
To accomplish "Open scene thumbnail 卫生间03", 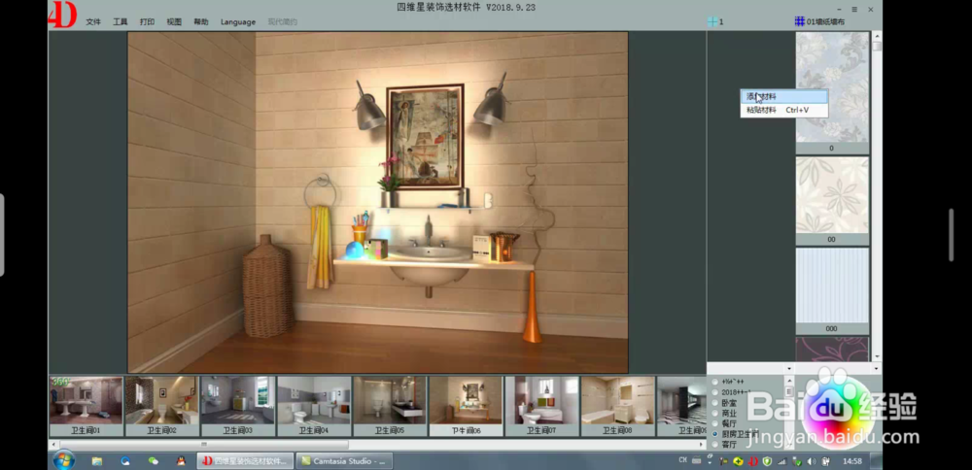I will pos(237,406).
